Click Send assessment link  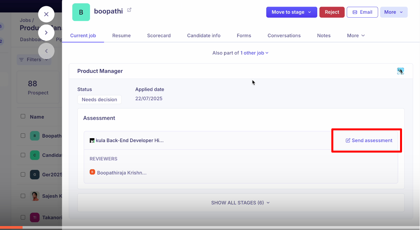click(369, 140)
